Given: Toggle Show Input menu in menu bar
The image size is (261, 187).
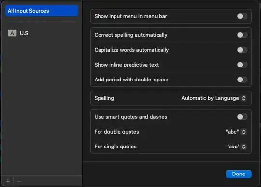Looking at the screenshot, I should 242,16.
